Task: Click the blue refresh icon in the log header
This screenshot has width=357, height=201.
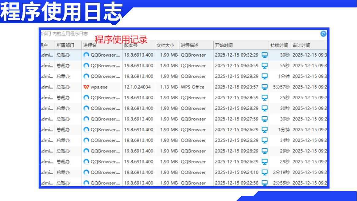Action: pos(323,34)
